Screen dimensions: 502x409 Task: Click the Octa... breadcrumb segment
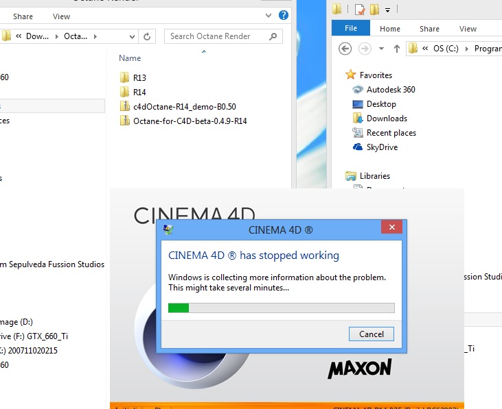coord(76,36)
